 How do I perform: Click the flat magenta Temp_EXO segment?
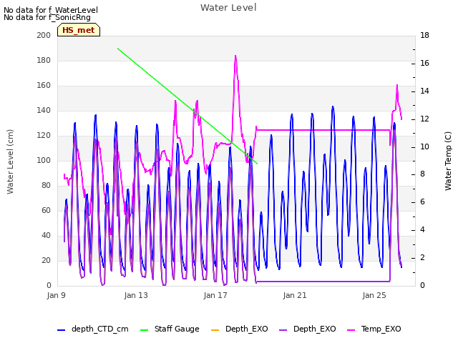tap(323, 130)
